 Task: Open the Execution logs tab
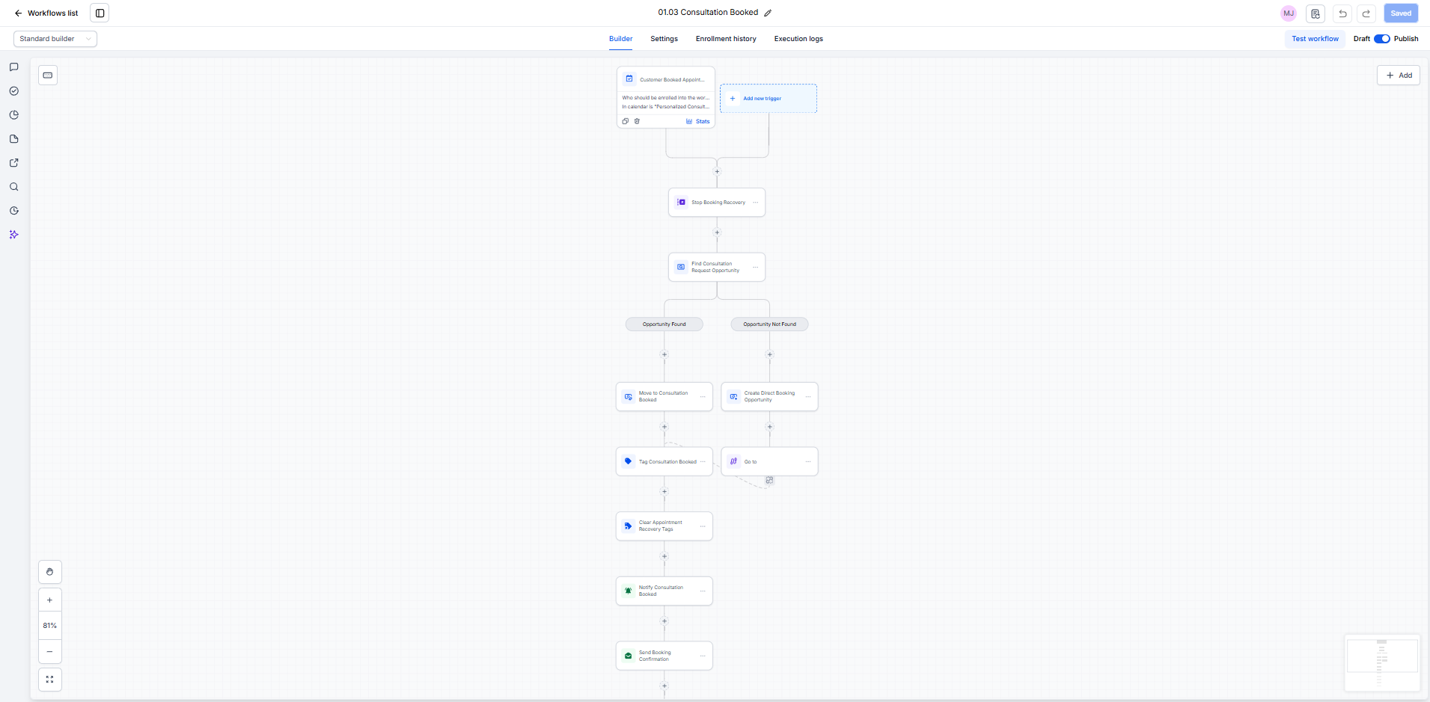(x=798, y=39)
